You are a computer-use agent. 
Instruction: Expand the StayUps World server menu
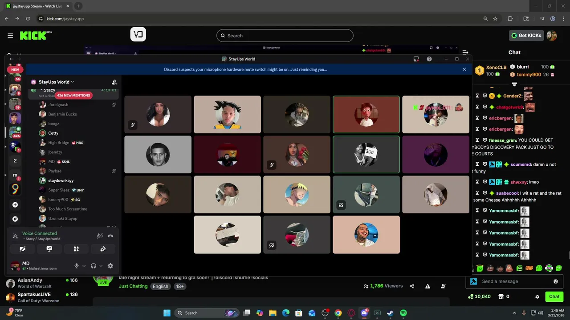point(56,82)
